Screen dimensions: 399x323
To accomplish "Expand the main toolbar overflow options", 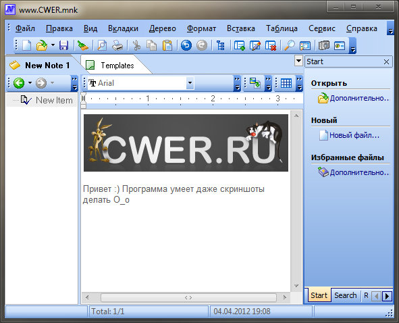I will (x=352, y=45).
